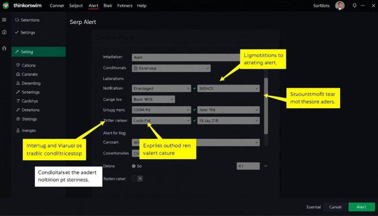Click the green check after Enardaged dropdown
Viewport: 378px width, 216px height.
pos(195,89)
